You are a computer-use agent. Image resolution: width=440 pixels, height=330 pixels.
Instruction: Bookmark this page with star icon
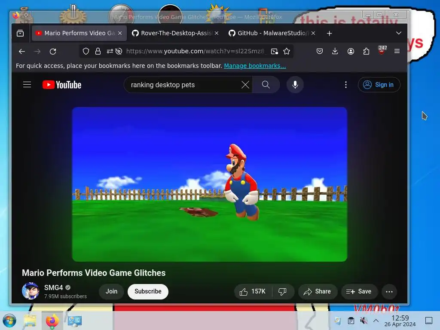click(287, 52)
